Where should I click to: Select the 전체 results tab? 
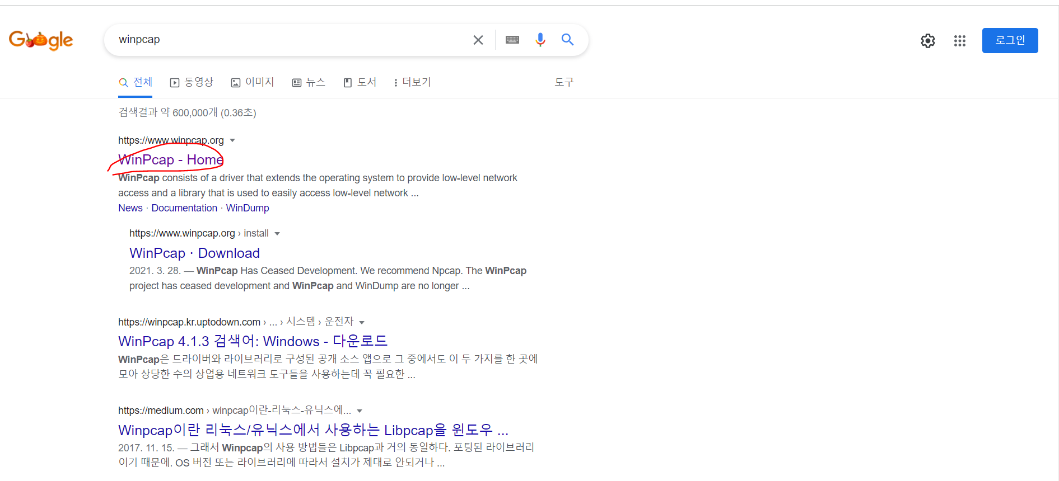coord(136,82)
